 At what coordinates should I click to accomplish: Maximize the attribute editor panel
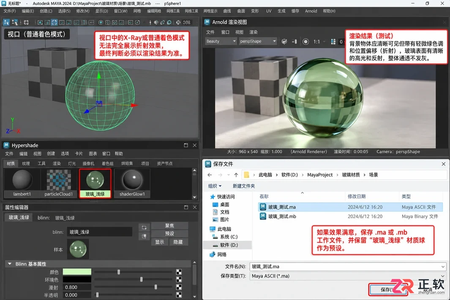click(186, 207)
